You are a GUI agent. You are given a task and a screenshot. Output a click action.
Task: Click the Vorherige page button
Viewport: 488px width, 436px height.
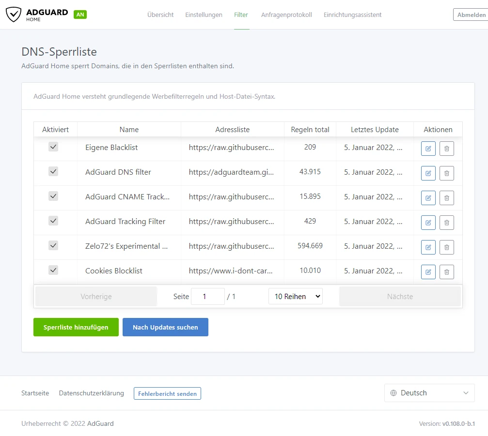coord(96,297)
